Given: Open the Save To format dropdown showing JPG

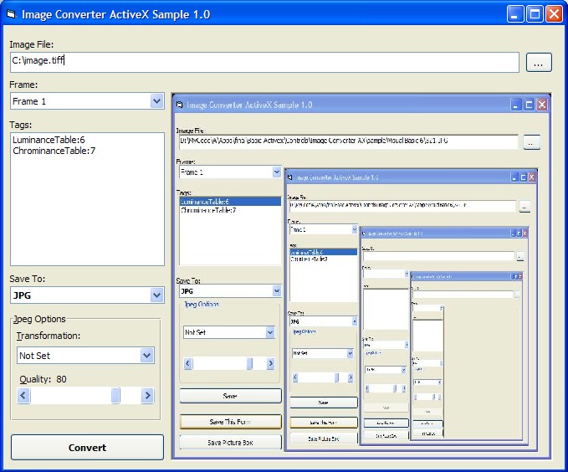Looking at the screenshot, I should [x=157, y=295].
